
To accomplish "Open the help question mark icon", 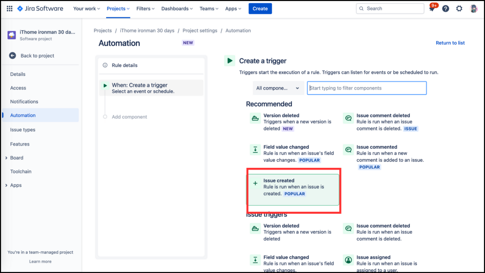I will (x=445, y=9).
